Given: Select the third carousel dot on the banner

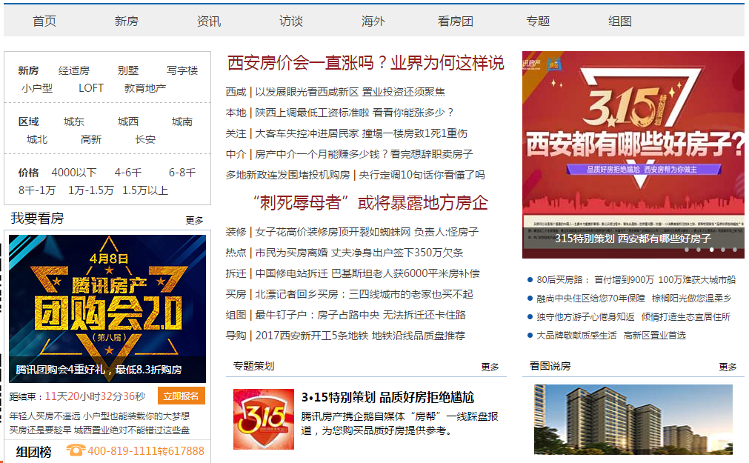Looking at the screenshot, I should click(711, 250).
